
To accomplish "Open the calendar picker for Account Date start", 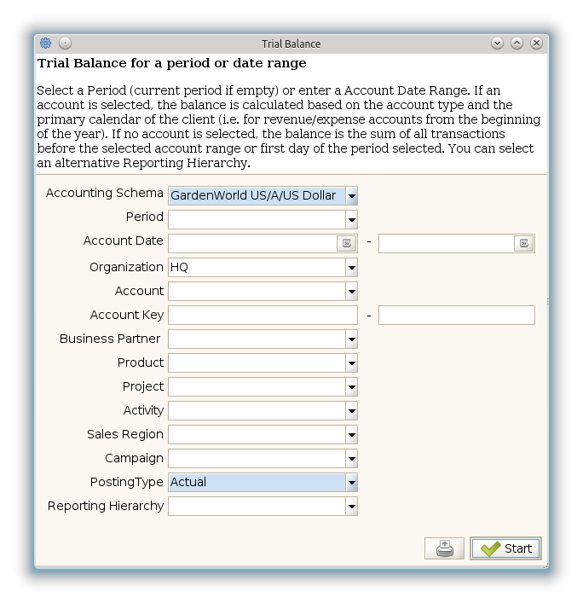I will coord(346,243).
